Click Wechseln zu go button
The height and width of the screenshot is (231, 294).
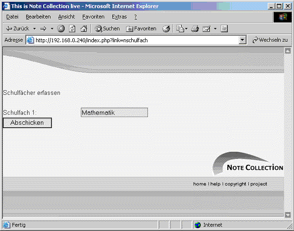[270, 40]
